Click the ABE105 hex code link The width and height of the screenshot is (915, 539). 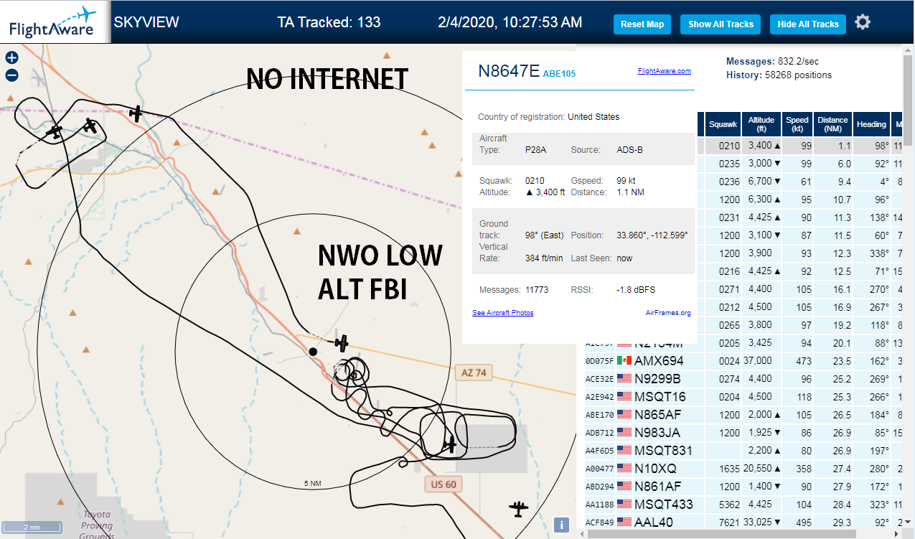point(559,73)
